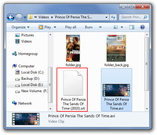Screen dimensions: 157x135
Task: Click the details pane file name text
Action: click(81, 116)
